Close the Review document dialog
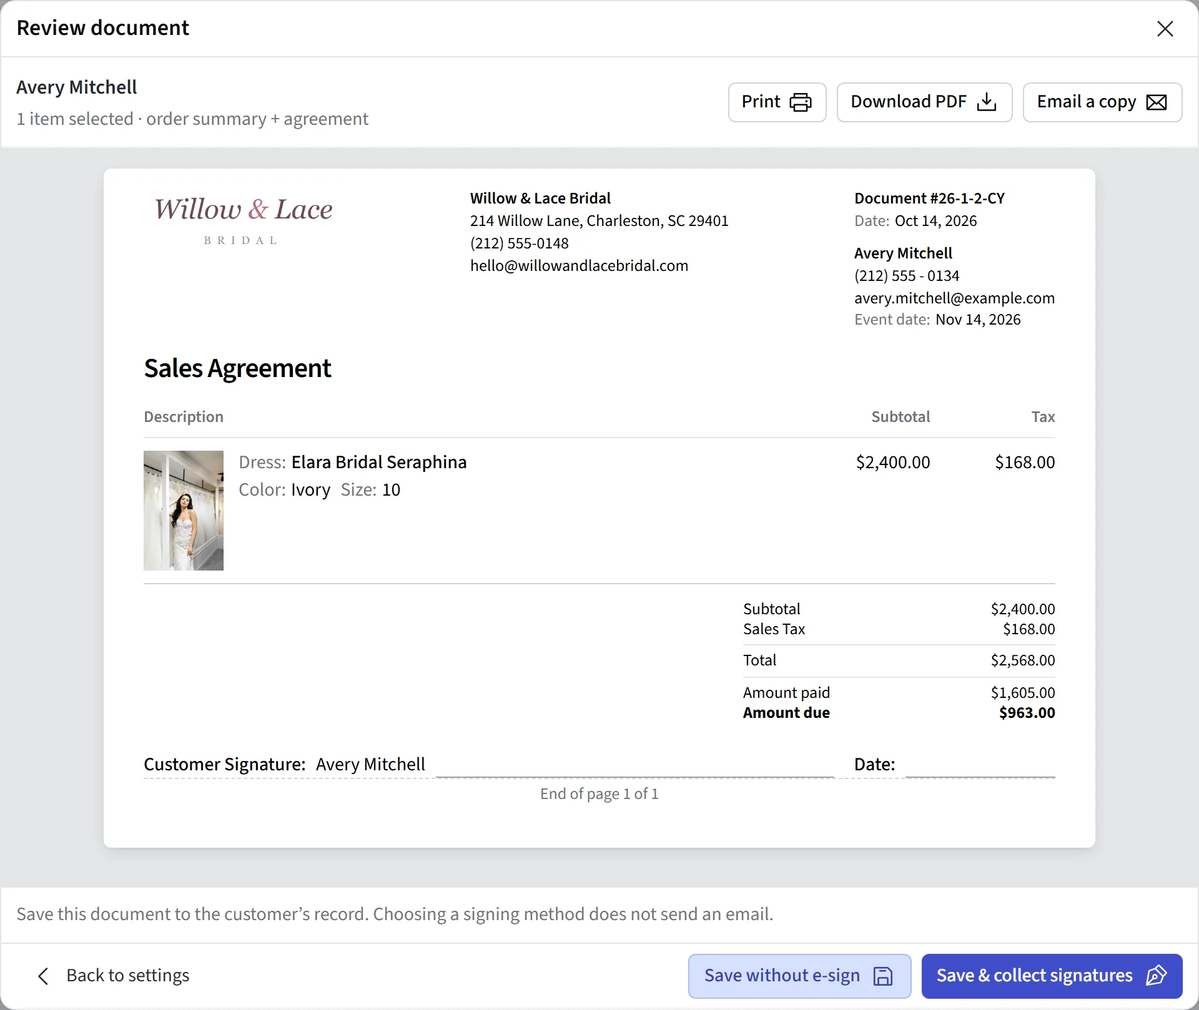1199x1010 pixels. pyautogui.click(x=1165, y=29)
